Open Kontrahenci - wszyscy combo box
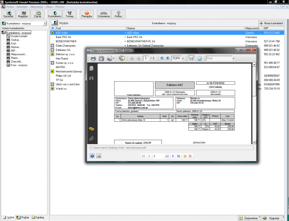 (24, 23)
